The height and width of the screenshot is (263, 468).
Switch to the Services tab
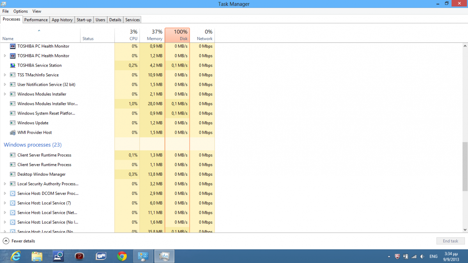pos(133,19)
